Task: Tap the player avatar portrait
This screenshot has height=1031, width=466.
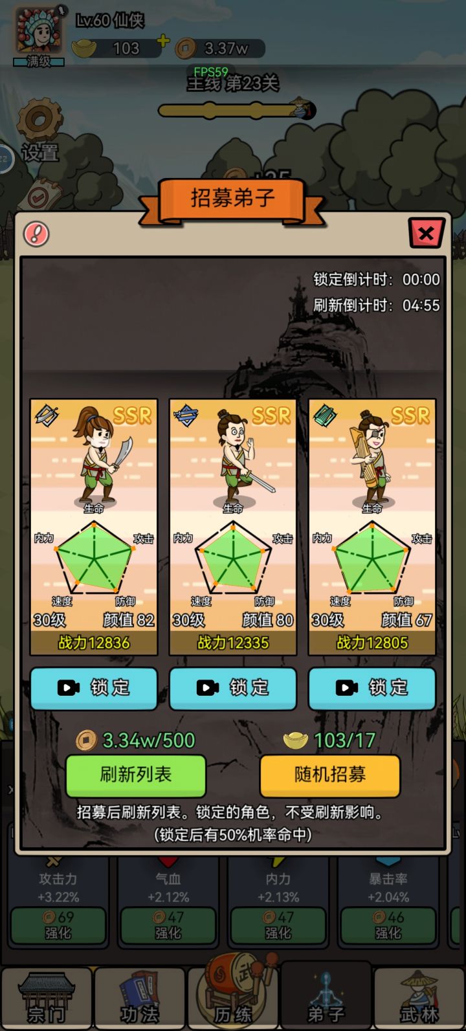Action: point(39,32)
